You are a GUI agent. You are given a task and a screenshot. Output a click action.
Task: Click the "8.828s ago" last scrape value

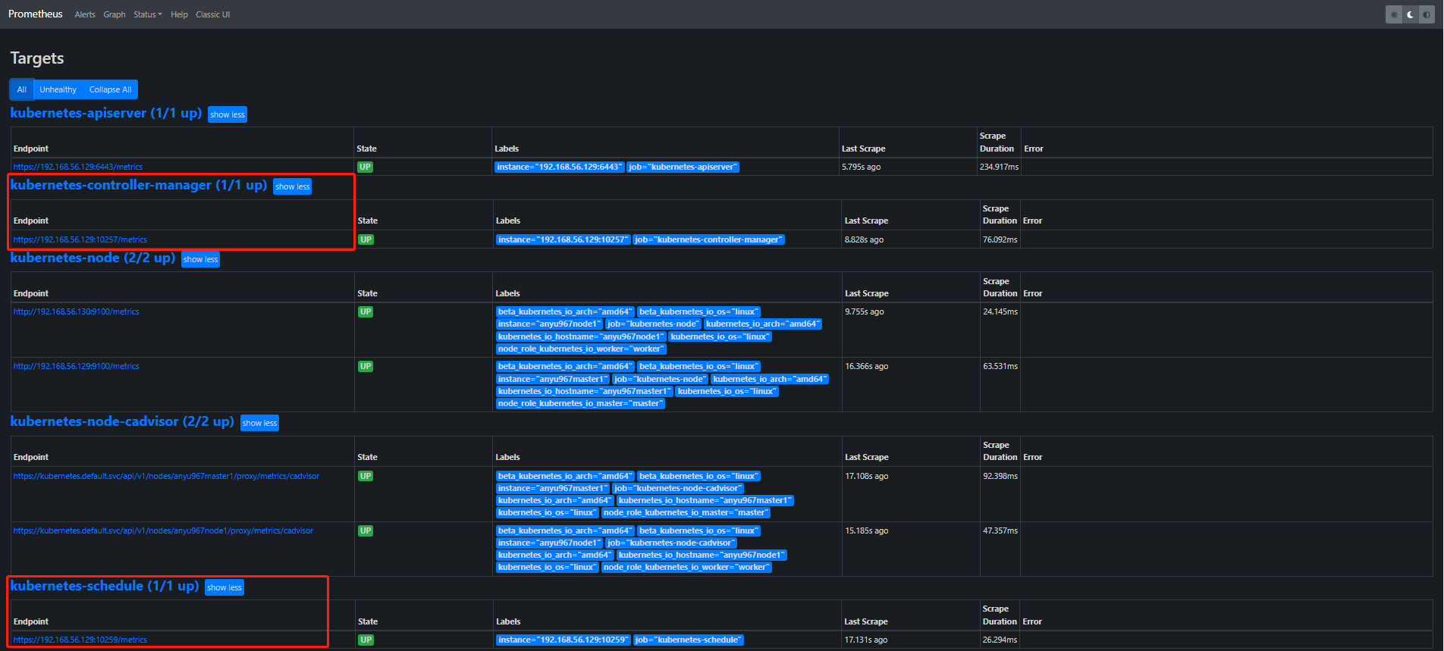[864, 239]
